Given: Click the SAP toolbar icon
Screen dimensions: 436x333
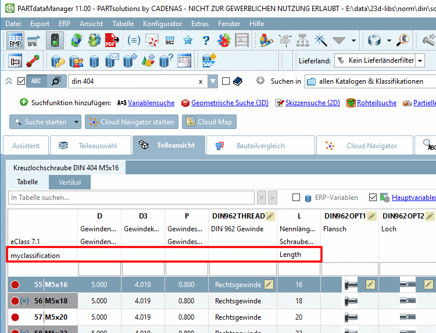Looking at the screenshot, I should tap(209, 61).
